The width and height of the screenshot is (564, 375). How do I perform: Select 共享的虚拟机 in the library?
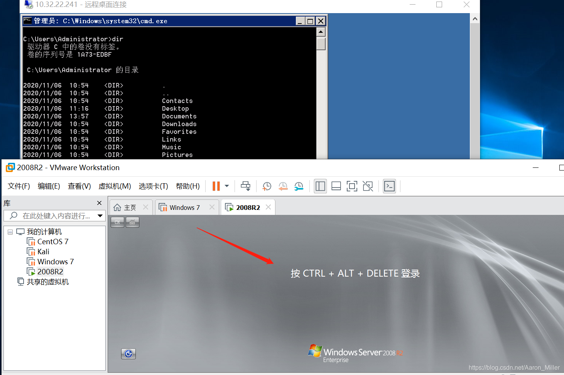tap(48, 282)
